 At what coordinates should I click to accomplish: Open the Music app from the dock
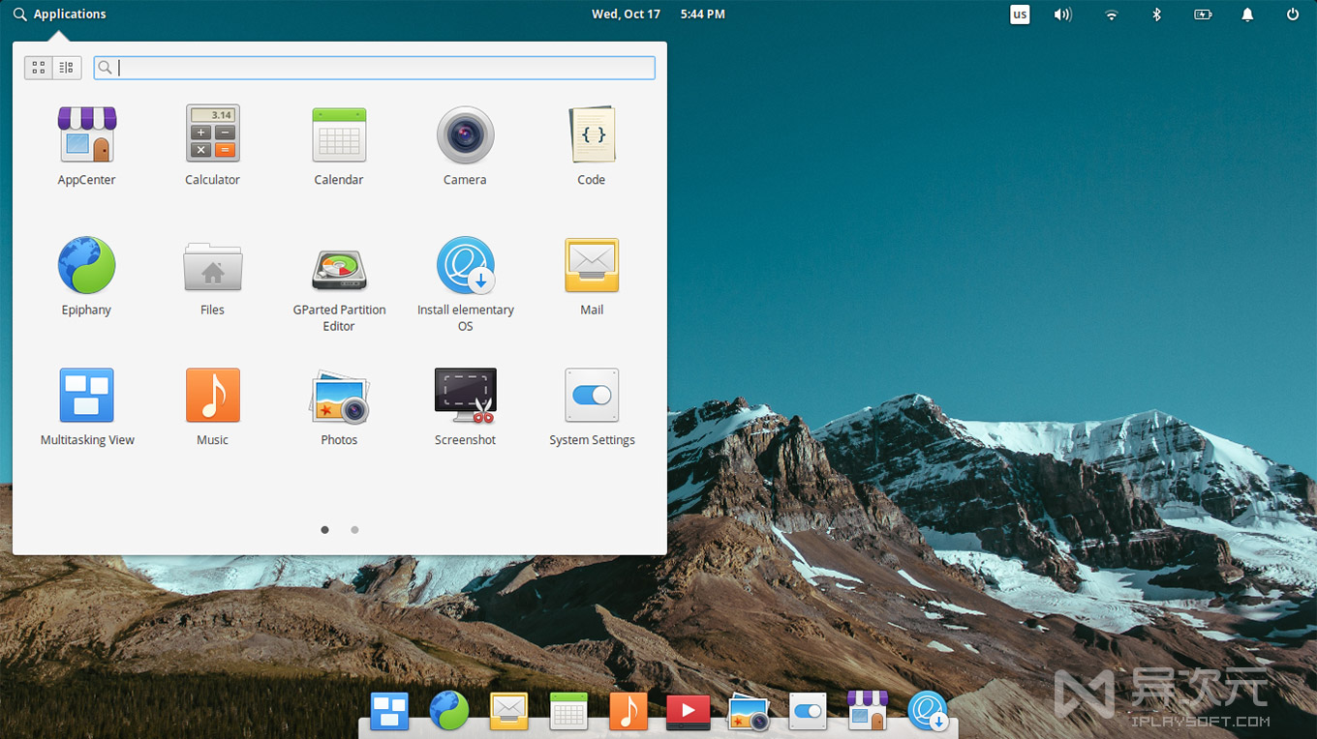click(628, 712)
